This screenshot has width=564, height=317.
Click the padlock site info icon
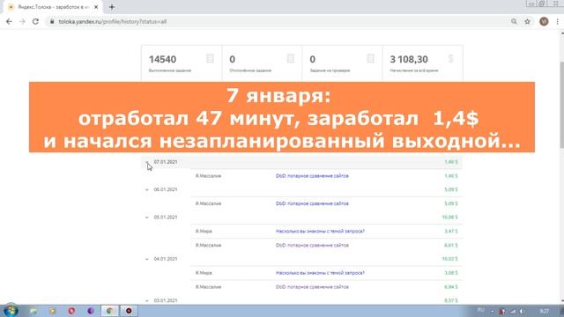[x=52, y=21]
